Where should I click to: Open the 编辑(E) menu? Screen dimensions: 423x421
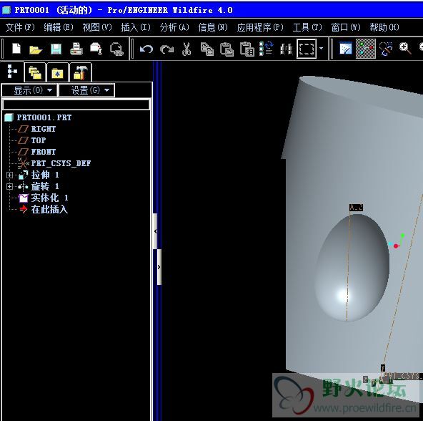[59, 27]
